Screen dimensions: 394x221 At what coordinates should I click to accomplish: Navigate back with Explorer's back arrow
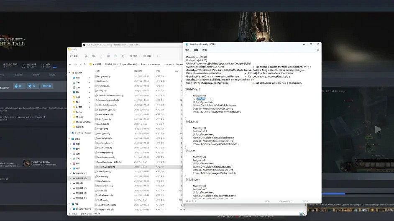click(x=71, y=64)
